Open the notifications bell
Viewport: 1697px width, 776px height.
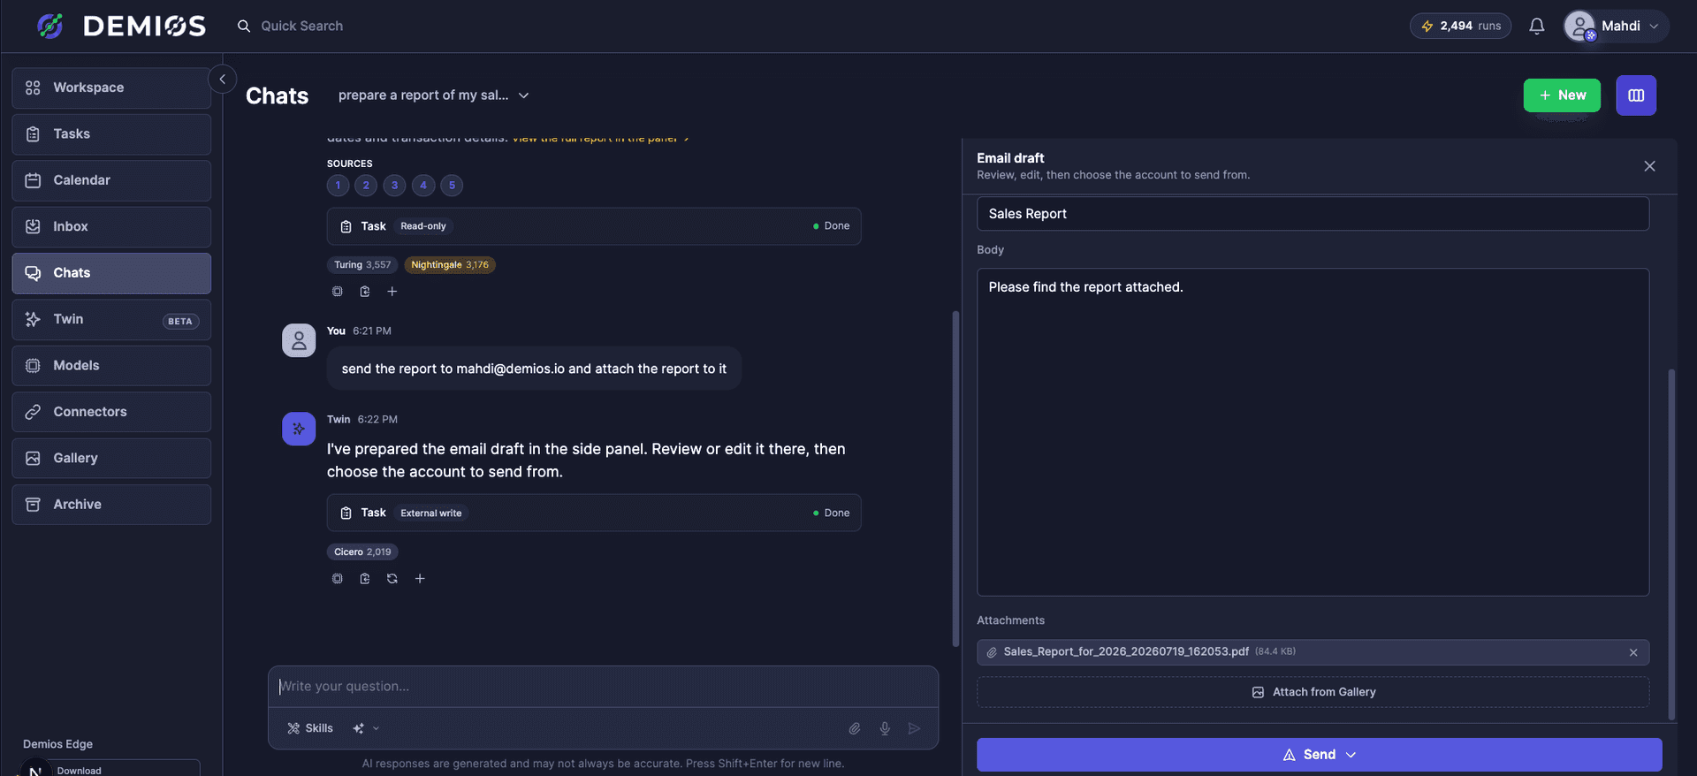point(1537,26)
